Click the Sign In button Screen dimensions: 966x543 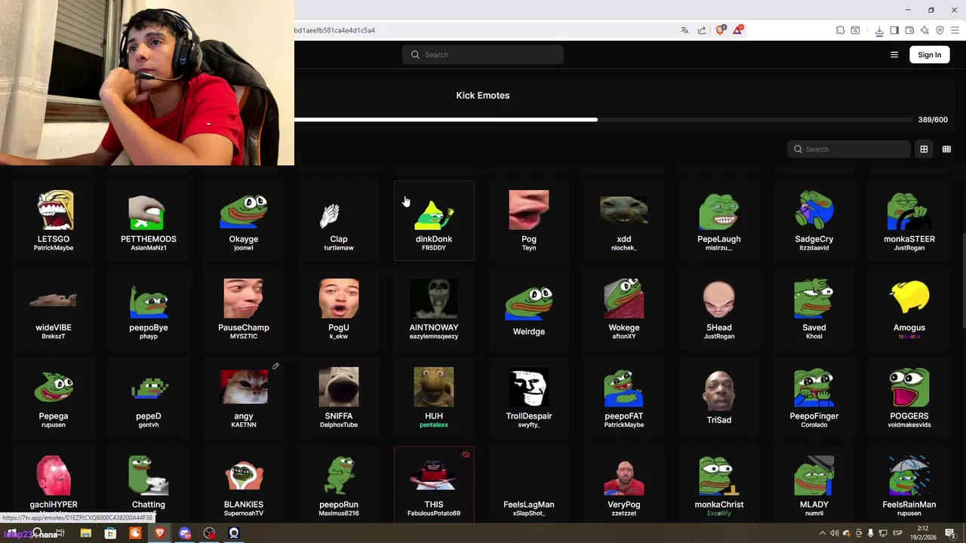930,54
